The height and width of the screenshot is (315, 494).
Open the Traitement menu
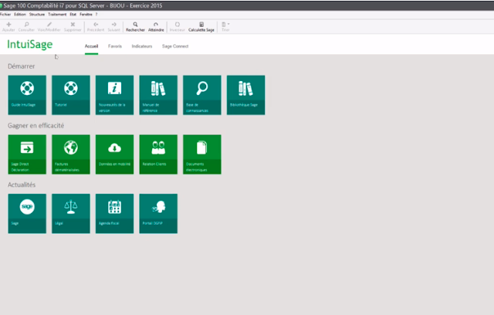coord(57,14)
